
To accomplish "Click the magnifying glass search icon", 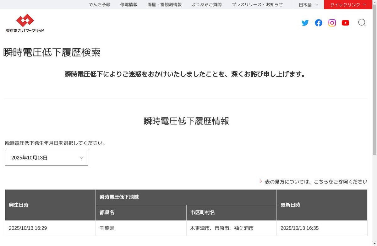I will tap(362, 23).
